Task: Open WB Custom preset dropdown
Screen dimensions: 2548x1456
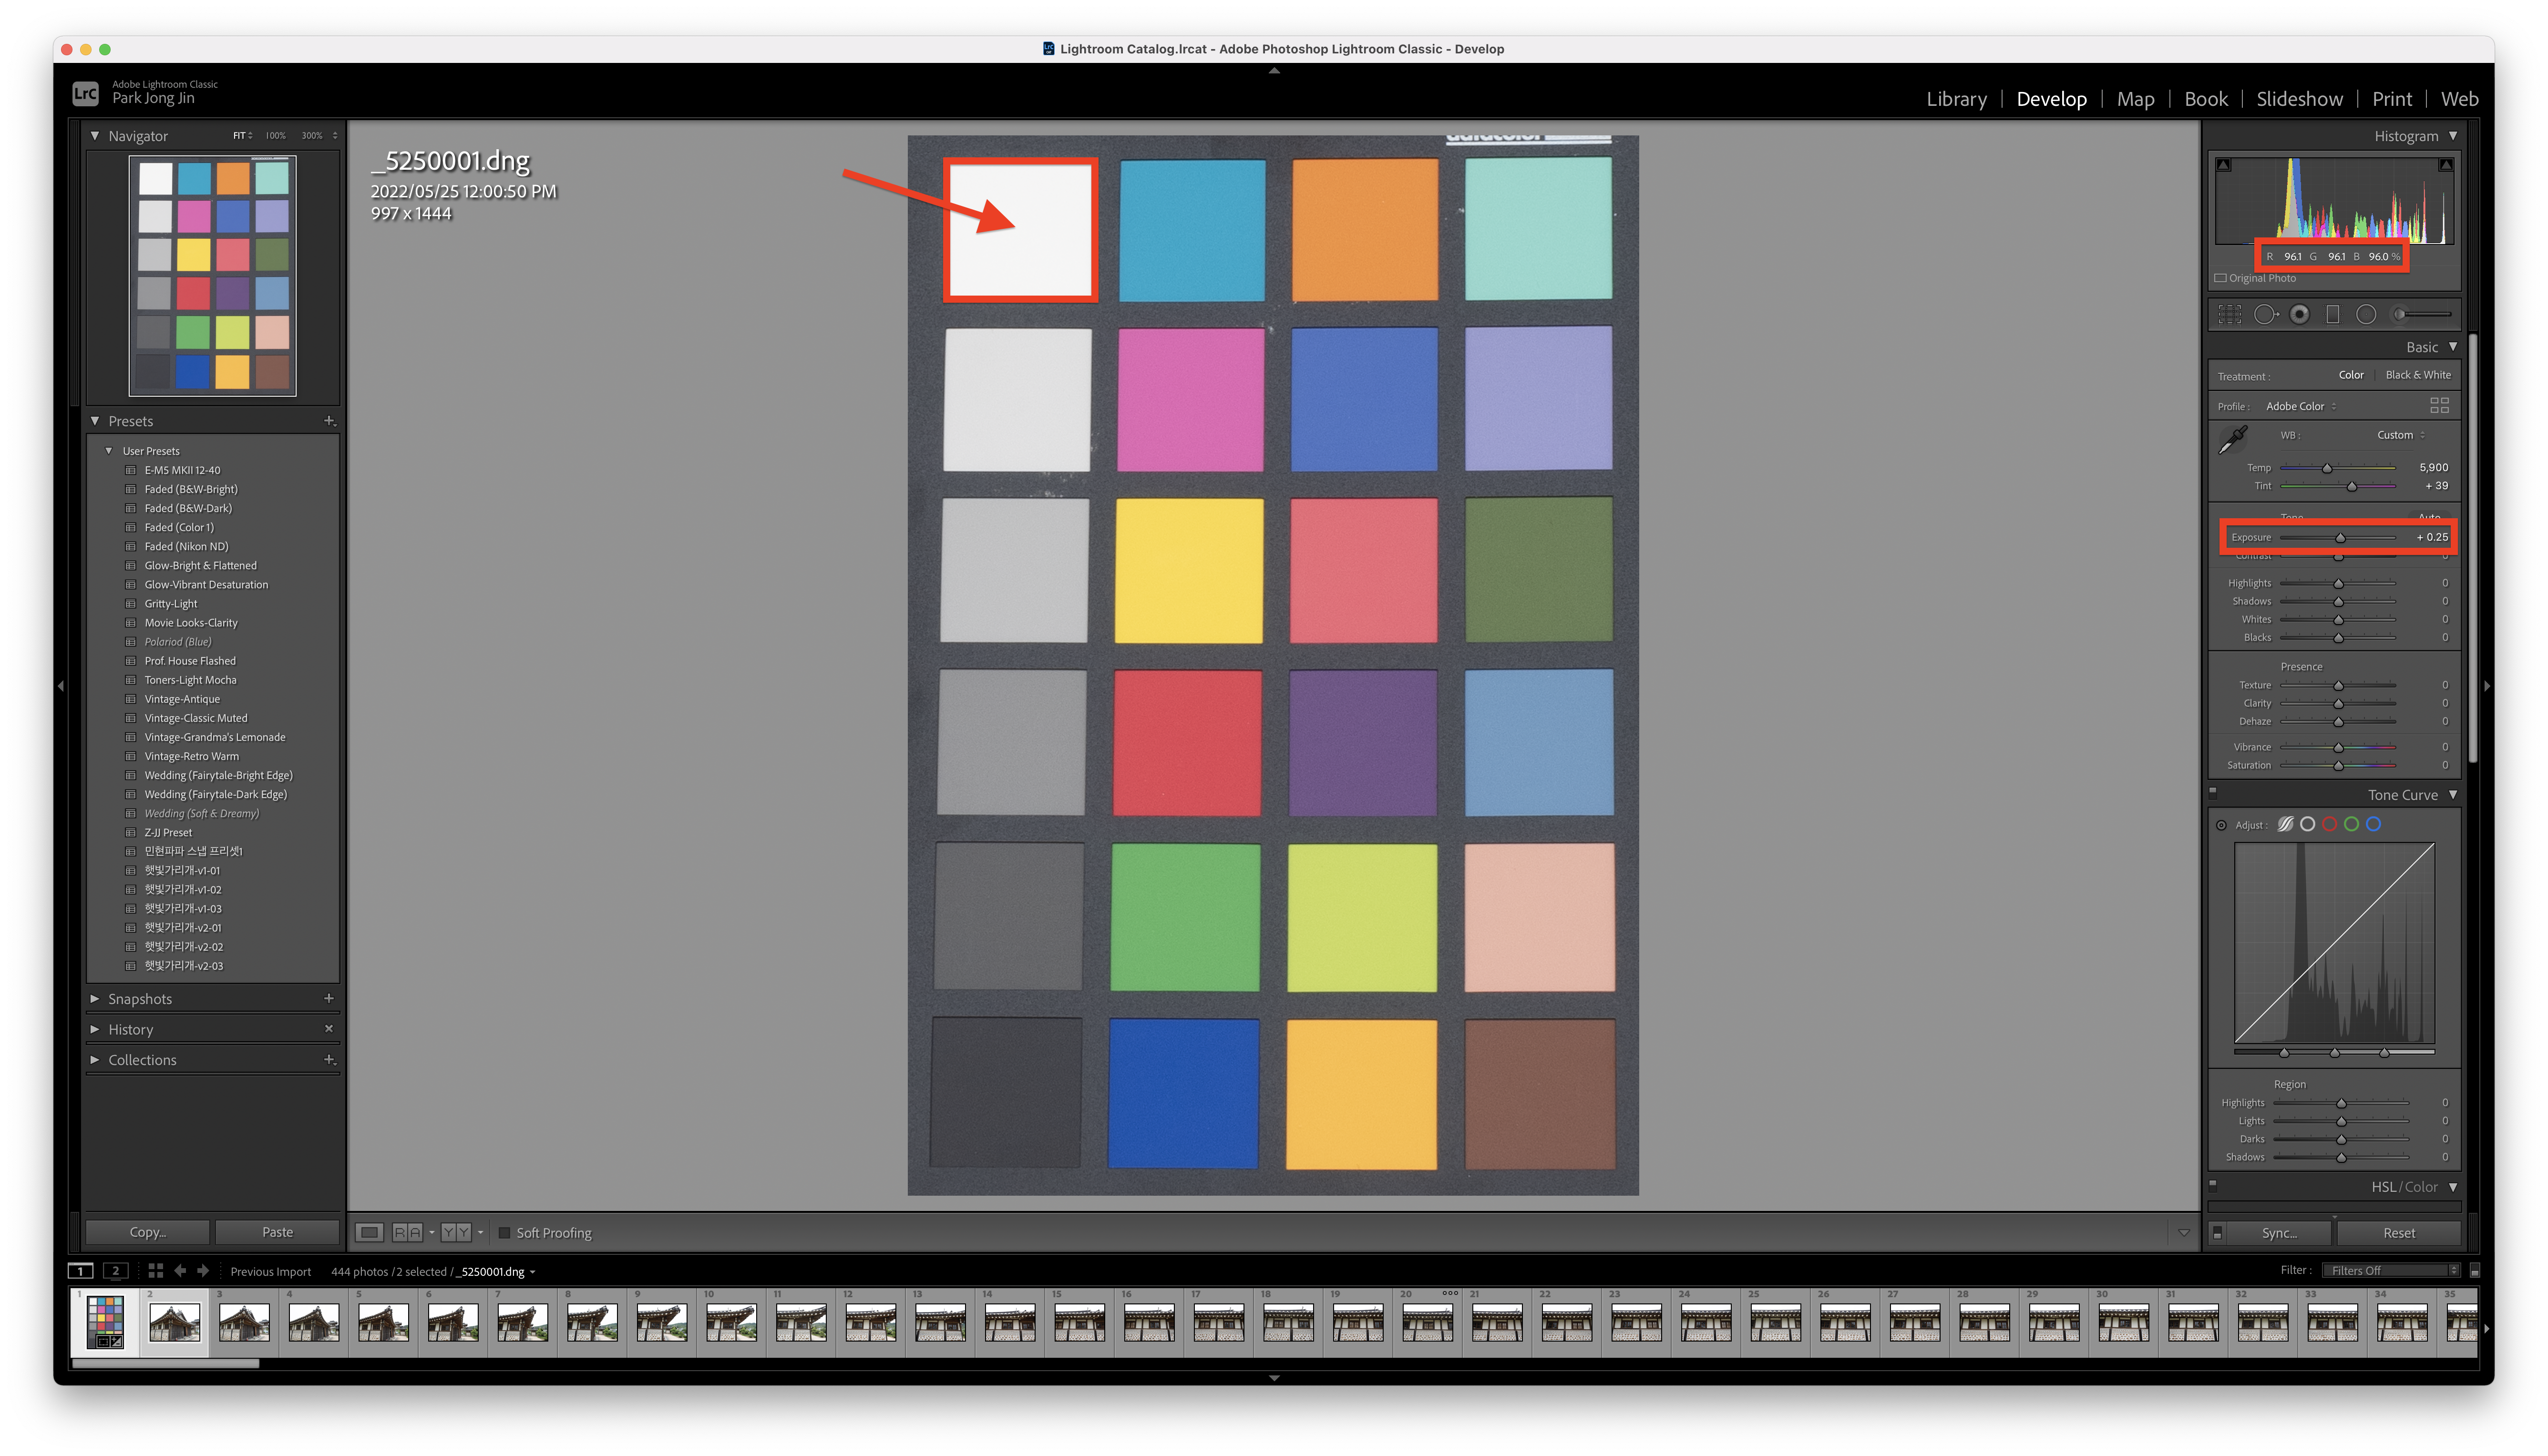Action: click(2400, 435)
